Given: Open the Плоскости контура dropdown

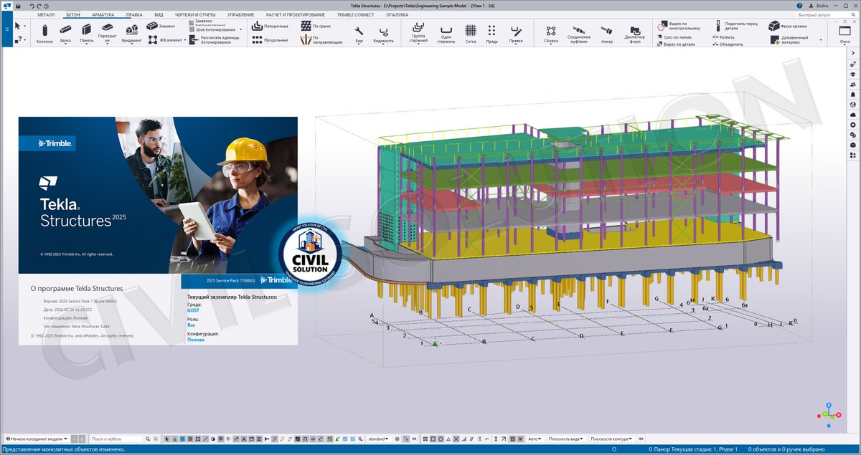Looking at the screenshot, I should [612, 439].
